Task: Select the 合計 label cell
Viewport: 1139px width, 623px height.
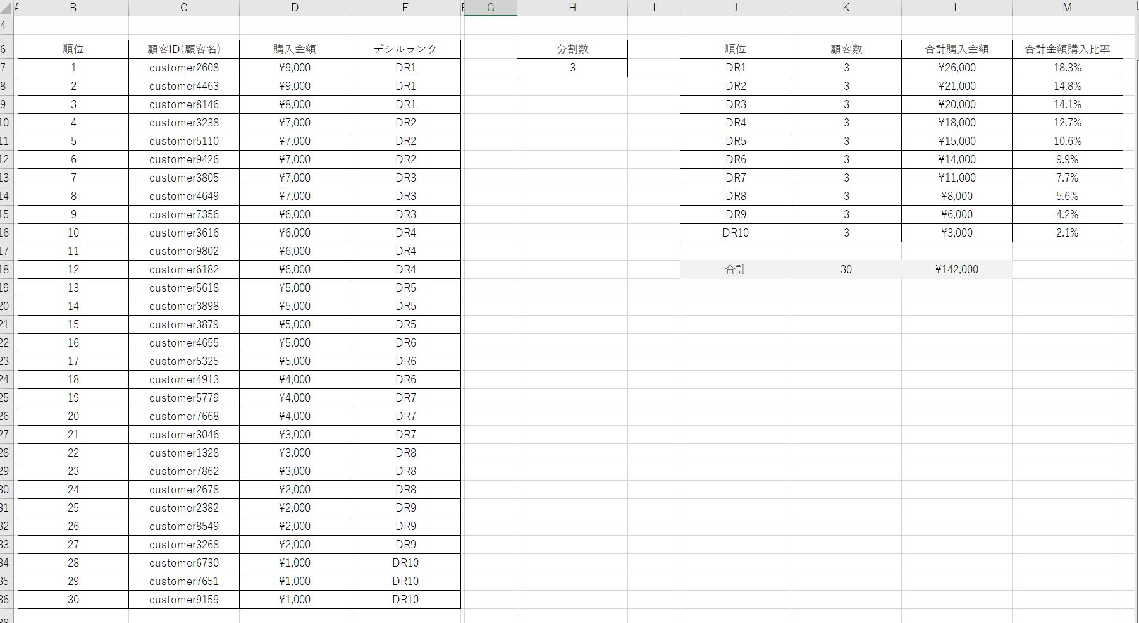Action: coord(736,269)
